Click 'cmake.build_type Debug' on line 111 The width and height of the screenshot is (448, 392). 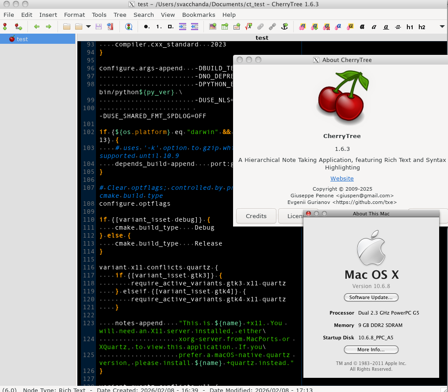pos(165,227)
